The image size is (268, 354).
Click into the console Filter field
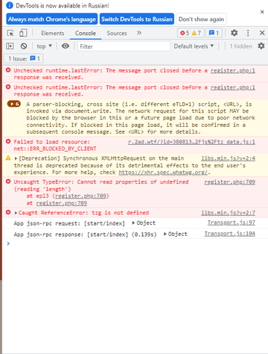(x=124, y=46)
